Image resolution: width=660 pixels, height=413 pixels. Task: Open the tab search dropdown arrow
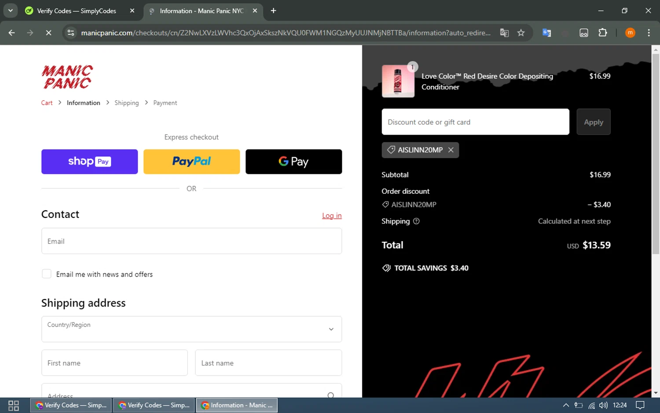point(10,11)
